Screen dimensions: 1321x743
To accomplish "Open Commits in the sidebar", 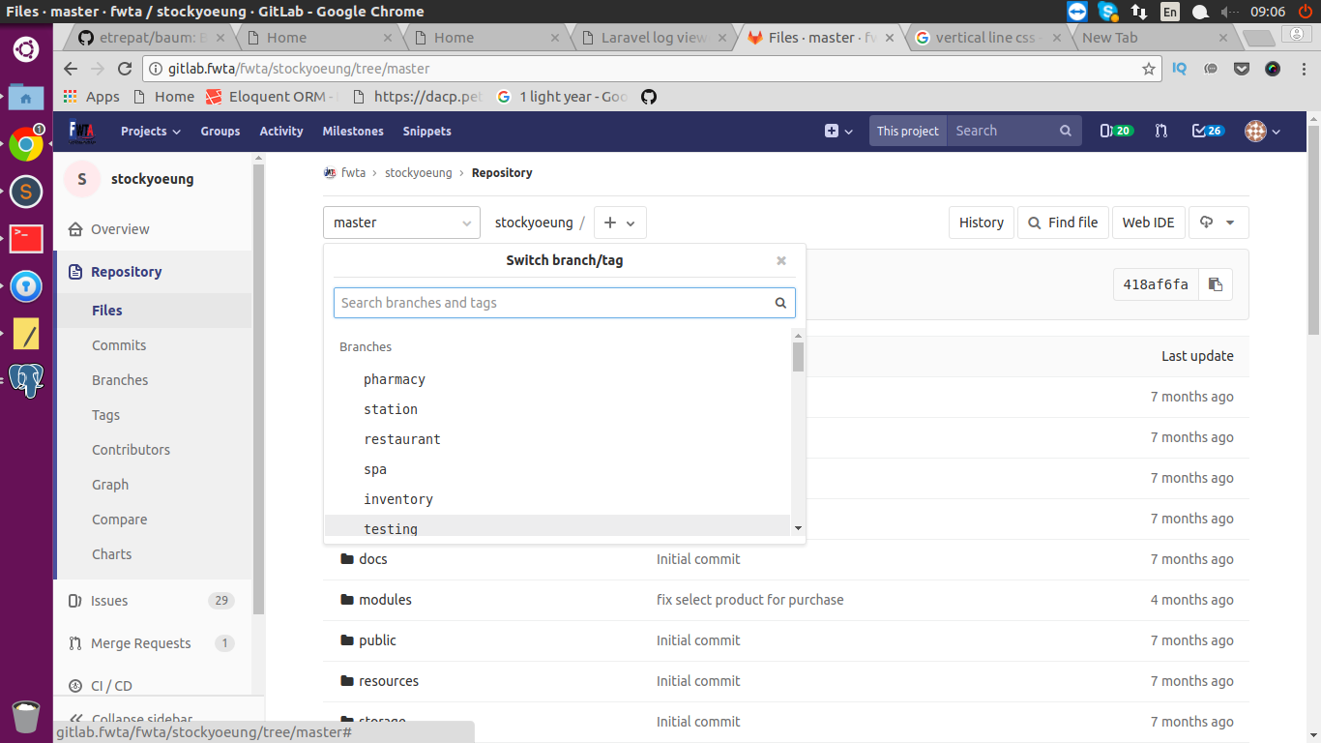I will 119,345.
